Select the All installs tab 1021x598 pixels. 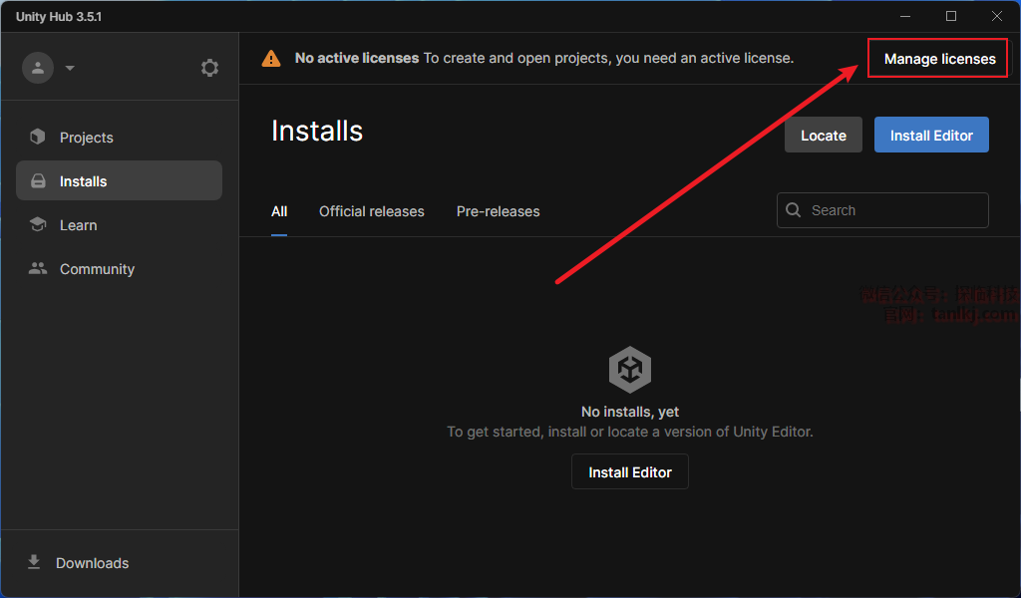279,211
